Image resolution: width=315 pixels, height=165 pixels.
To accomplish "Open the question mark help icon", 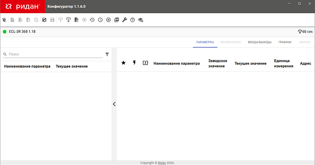I will (x=132, y=20).
